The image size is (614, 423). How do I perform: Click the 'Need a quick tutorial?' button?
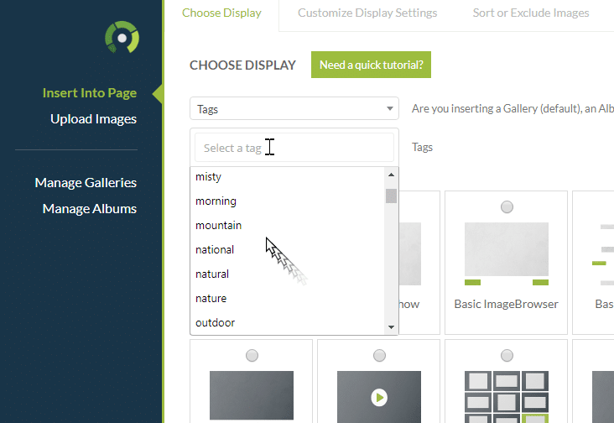click(371, 65)
